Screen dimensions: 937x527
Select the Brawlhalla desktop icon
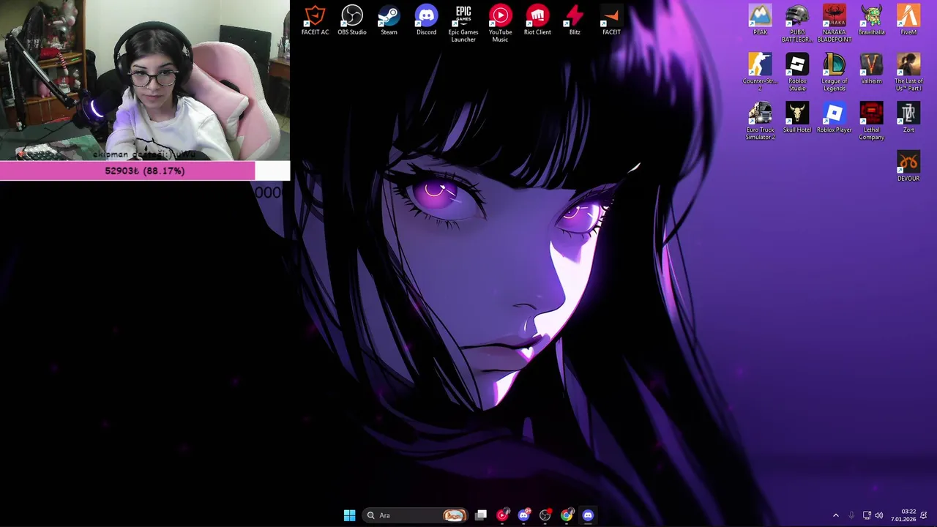[871, 20]
